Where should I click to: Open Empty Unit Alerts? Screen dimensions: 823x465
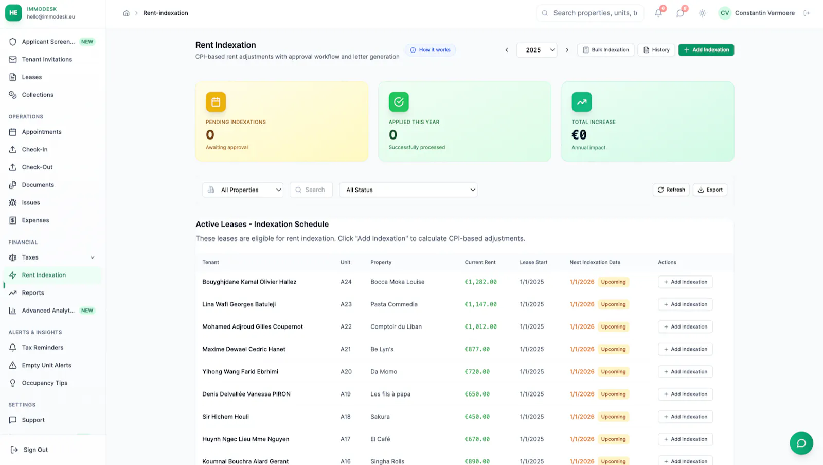pyautogui.click(x=52, y=365)
